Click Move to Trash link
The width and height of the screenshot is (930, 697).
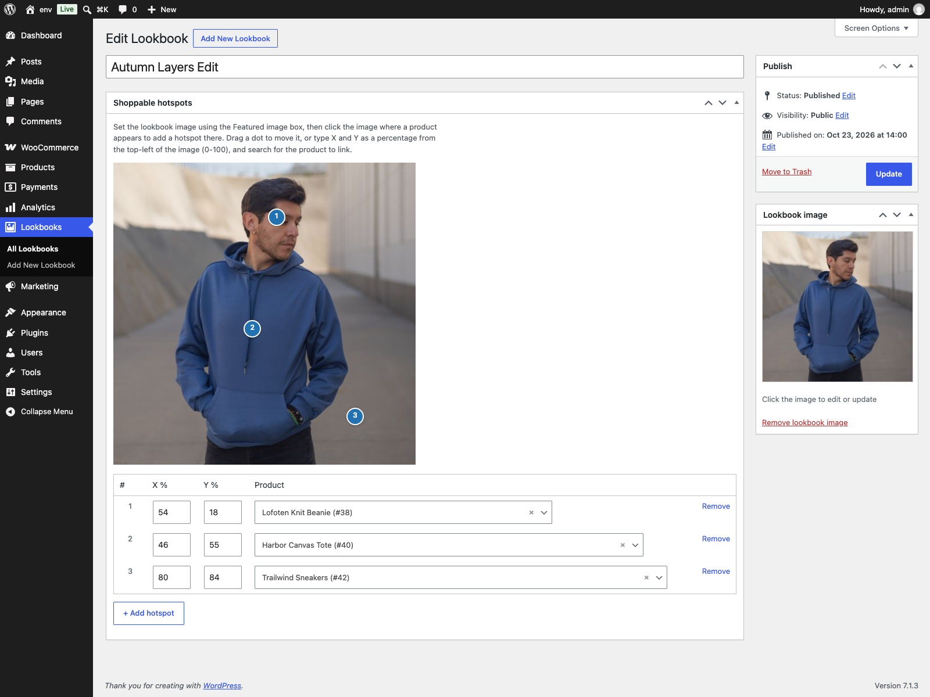click(786, 172)
